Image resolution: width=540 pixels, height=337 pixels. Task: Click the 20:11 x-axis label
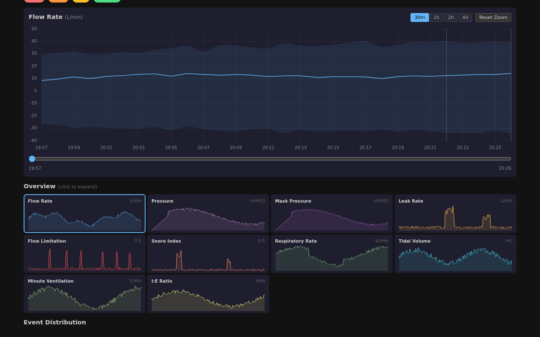(268, 148)
